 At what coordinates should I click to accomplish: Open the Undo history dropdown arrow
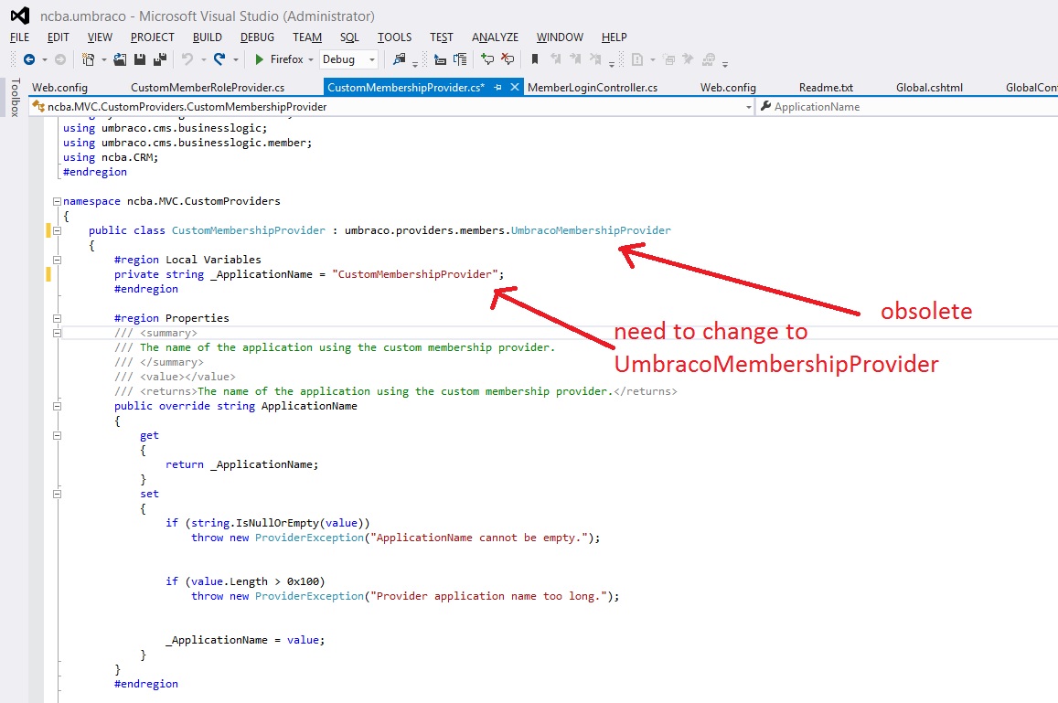pos(203,60)
